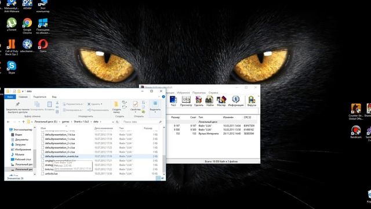Viewport: 371px width, 209px height.
Task: Open the Найти tool in WinRAR
Action: pos(209,101)
